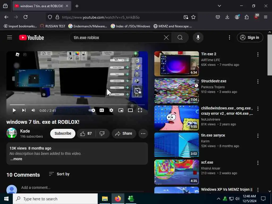The width and height of the screenshot is (272, 204).
Task: Open File Explorer from the taskbar
Action: [105, 199]
